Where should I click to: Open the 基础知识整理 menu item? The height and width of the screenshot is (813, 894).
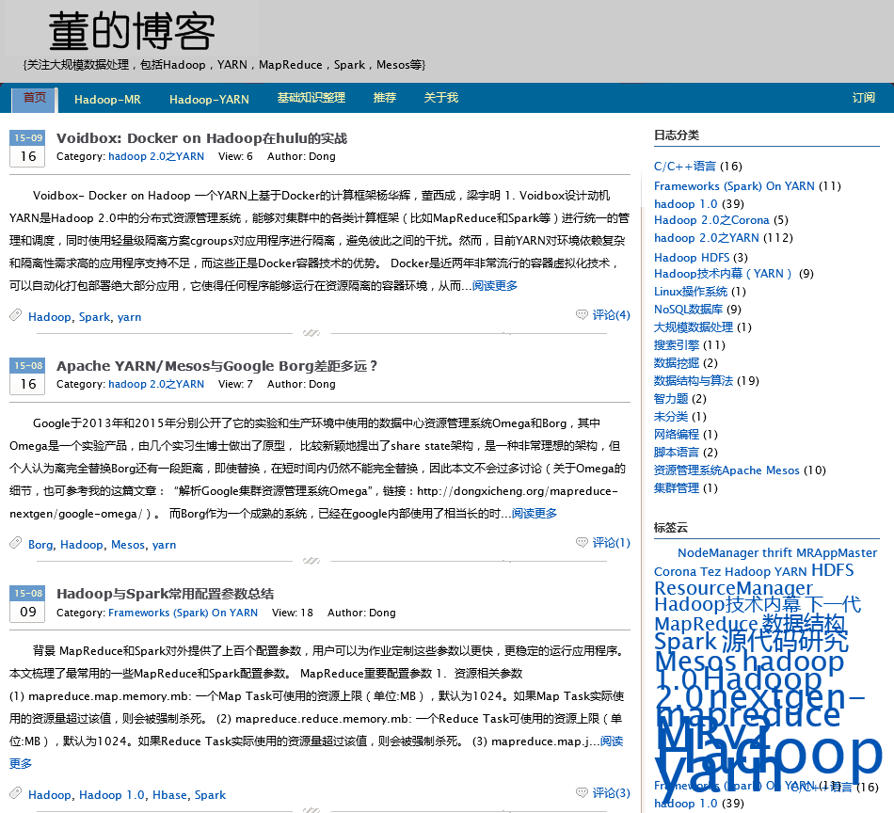(x=311, y=98)
